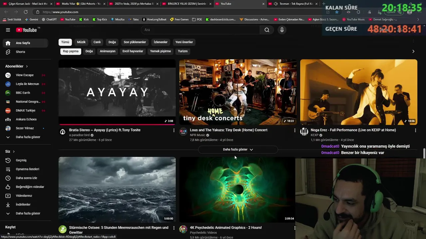
Task: Select the Son yüklenenler filter chip
Action: 135,42
